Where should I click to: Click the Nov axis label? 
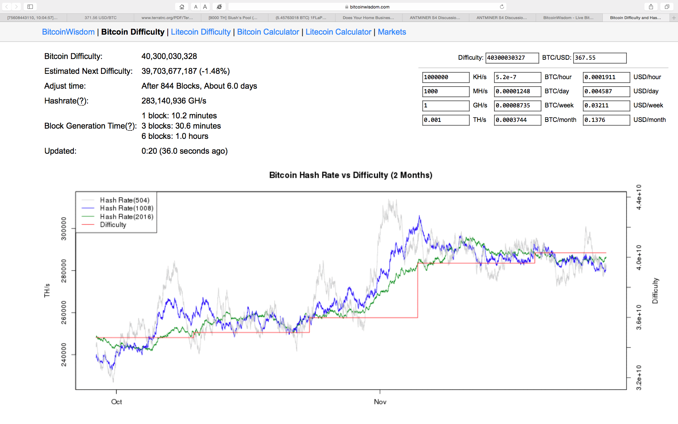pyautogui.click(x=380, y=402)
